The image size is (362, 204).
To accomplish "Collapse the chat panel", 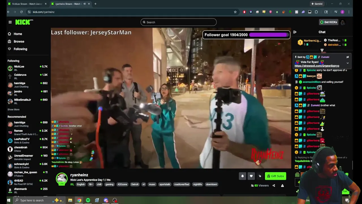I will click(x=295, y=32).
